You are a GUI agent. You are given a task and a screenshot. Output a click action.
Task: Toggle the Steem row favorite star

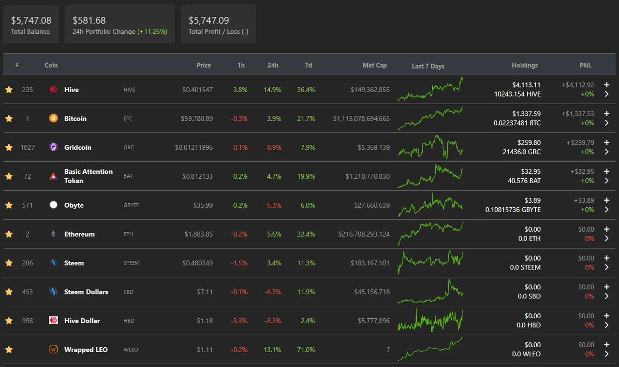(9, 263)
